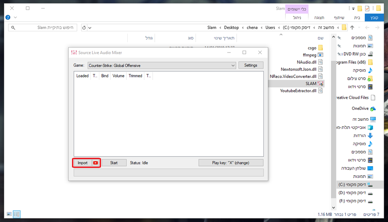Select the SLAM application icon in file list

(320, 84)
